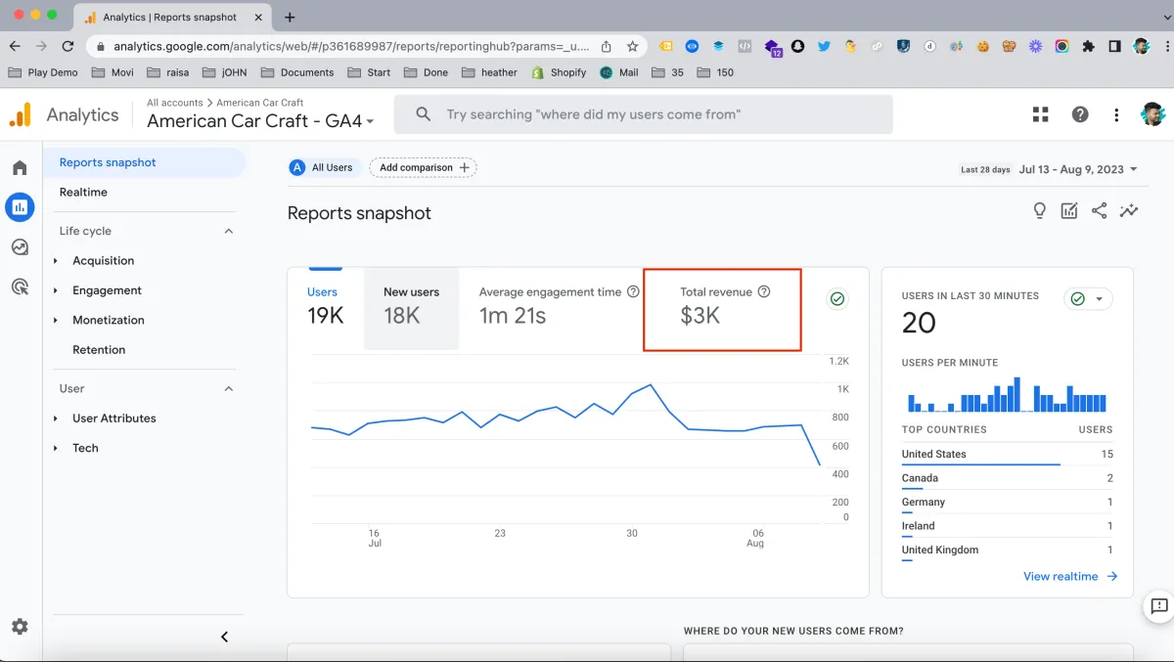Click the Germany row in Top Countries
The width and height of the screenshot is (1174, 662).
point(1008,502)
